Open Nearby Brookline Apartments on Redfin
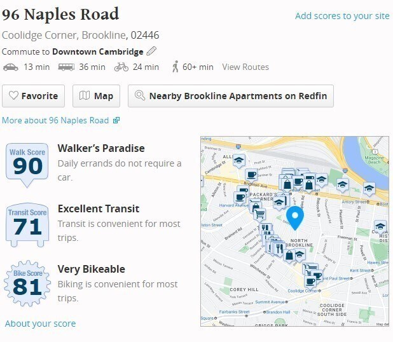This screenshot has width=393, height=342. point(230,96)
